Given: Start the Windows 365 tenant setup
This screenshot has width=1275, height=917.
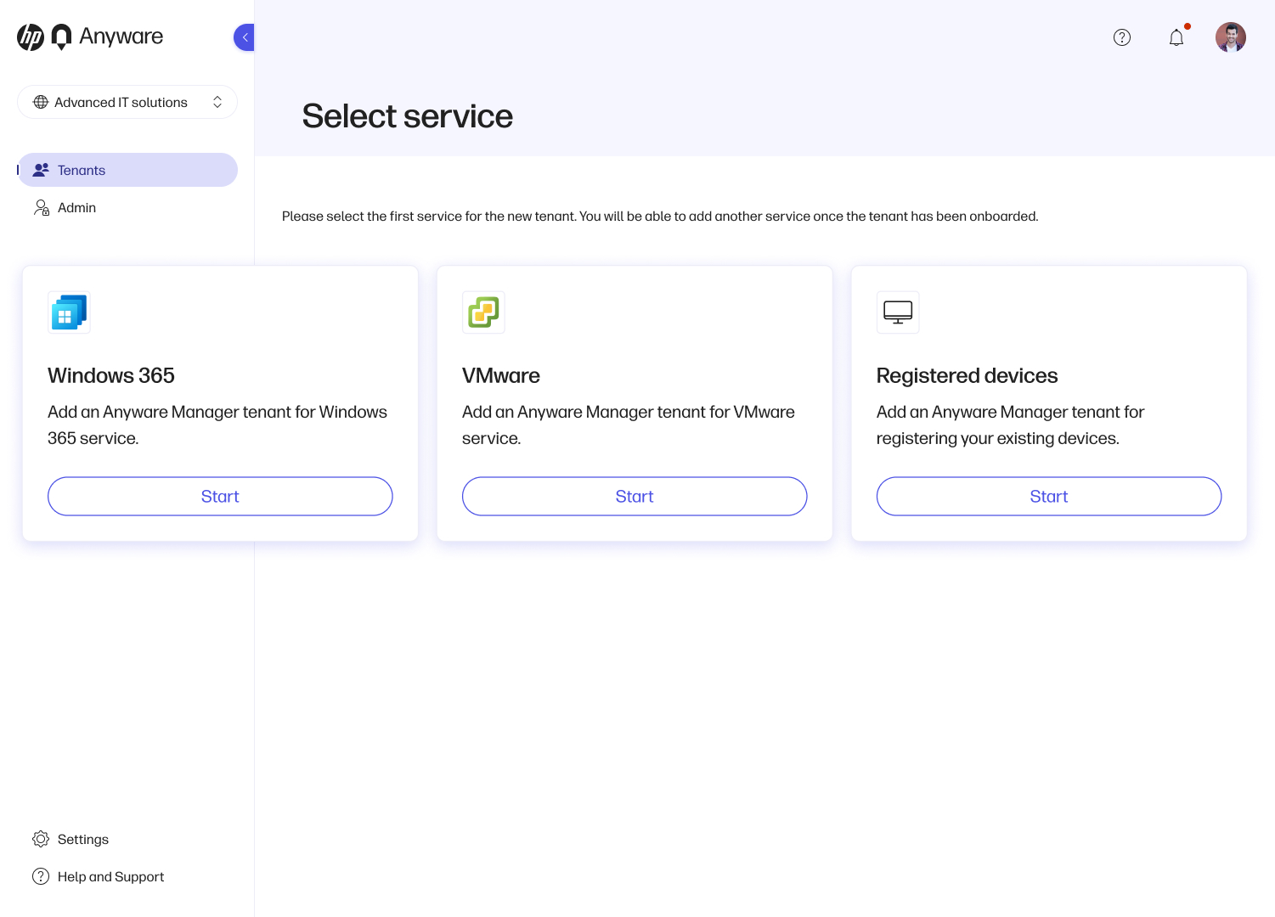Looking at the screenshot, I should pos(220,497).
